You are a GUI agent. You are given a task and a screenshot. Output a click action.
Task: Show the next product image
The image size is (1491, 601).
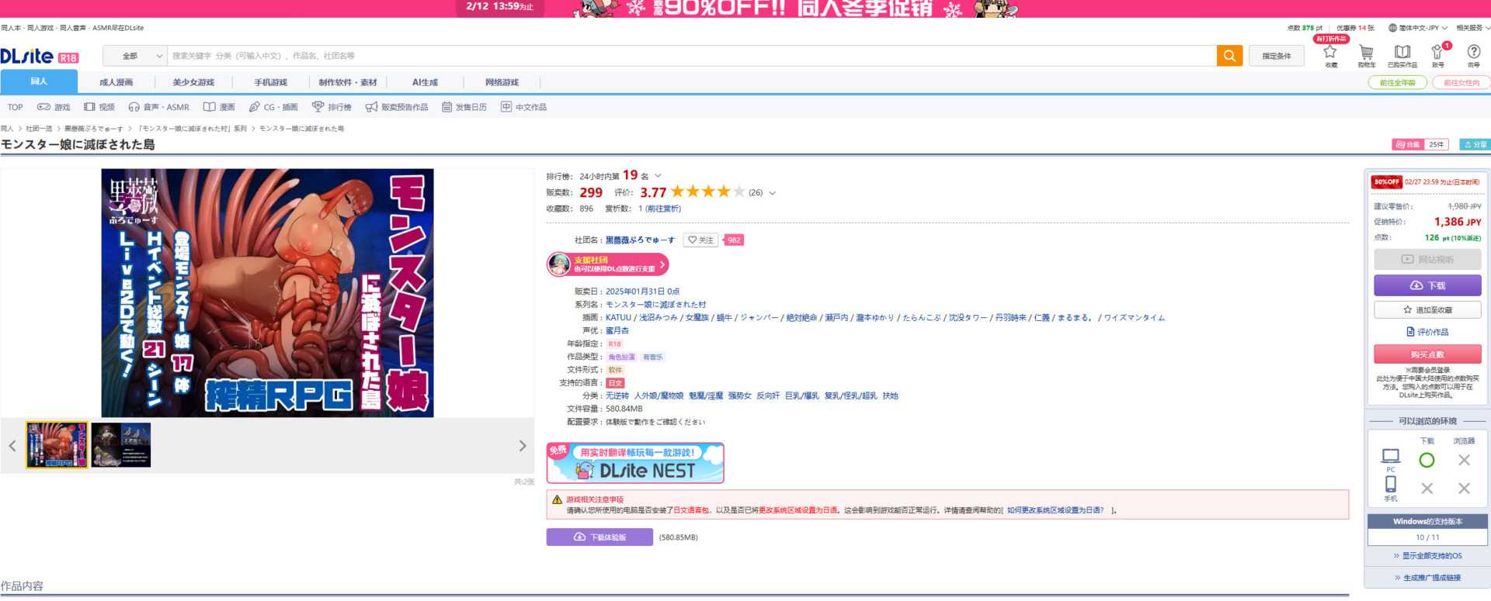tap(523, 446)
